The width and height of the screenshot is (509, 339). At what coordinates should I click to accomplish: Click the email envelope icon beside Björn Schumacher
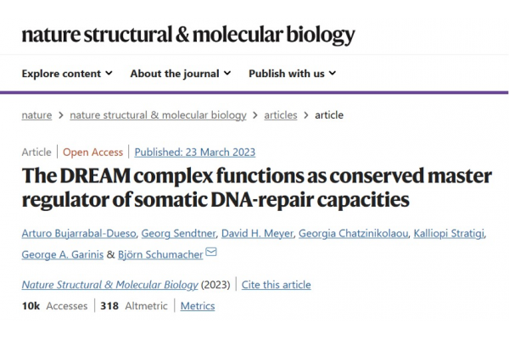click(x=211, y=252)
